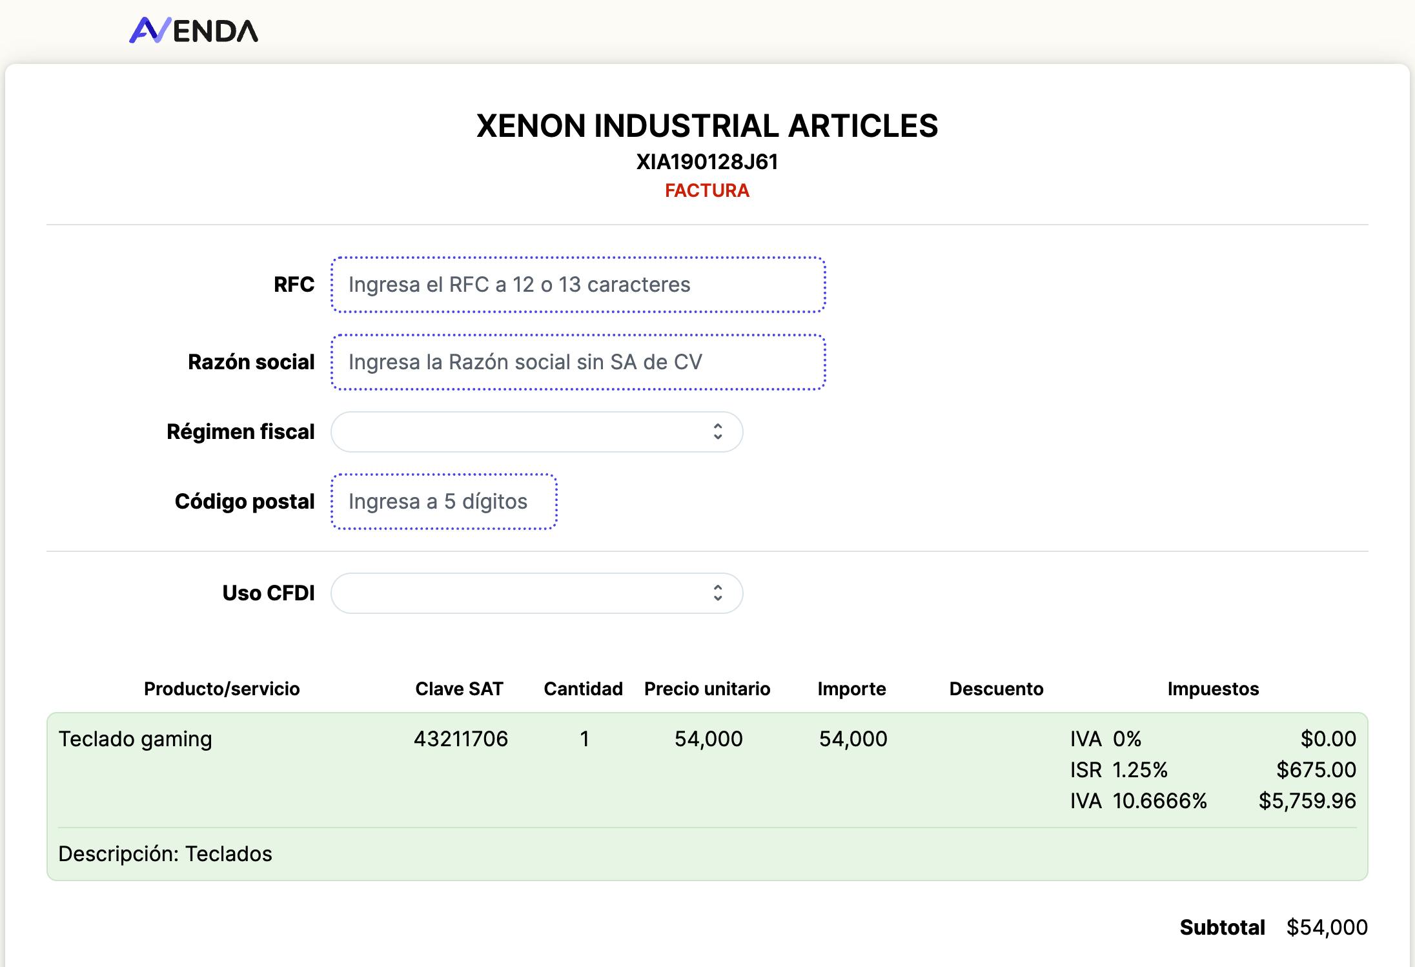Focus the Código postal input

click(x=444, y=502)
